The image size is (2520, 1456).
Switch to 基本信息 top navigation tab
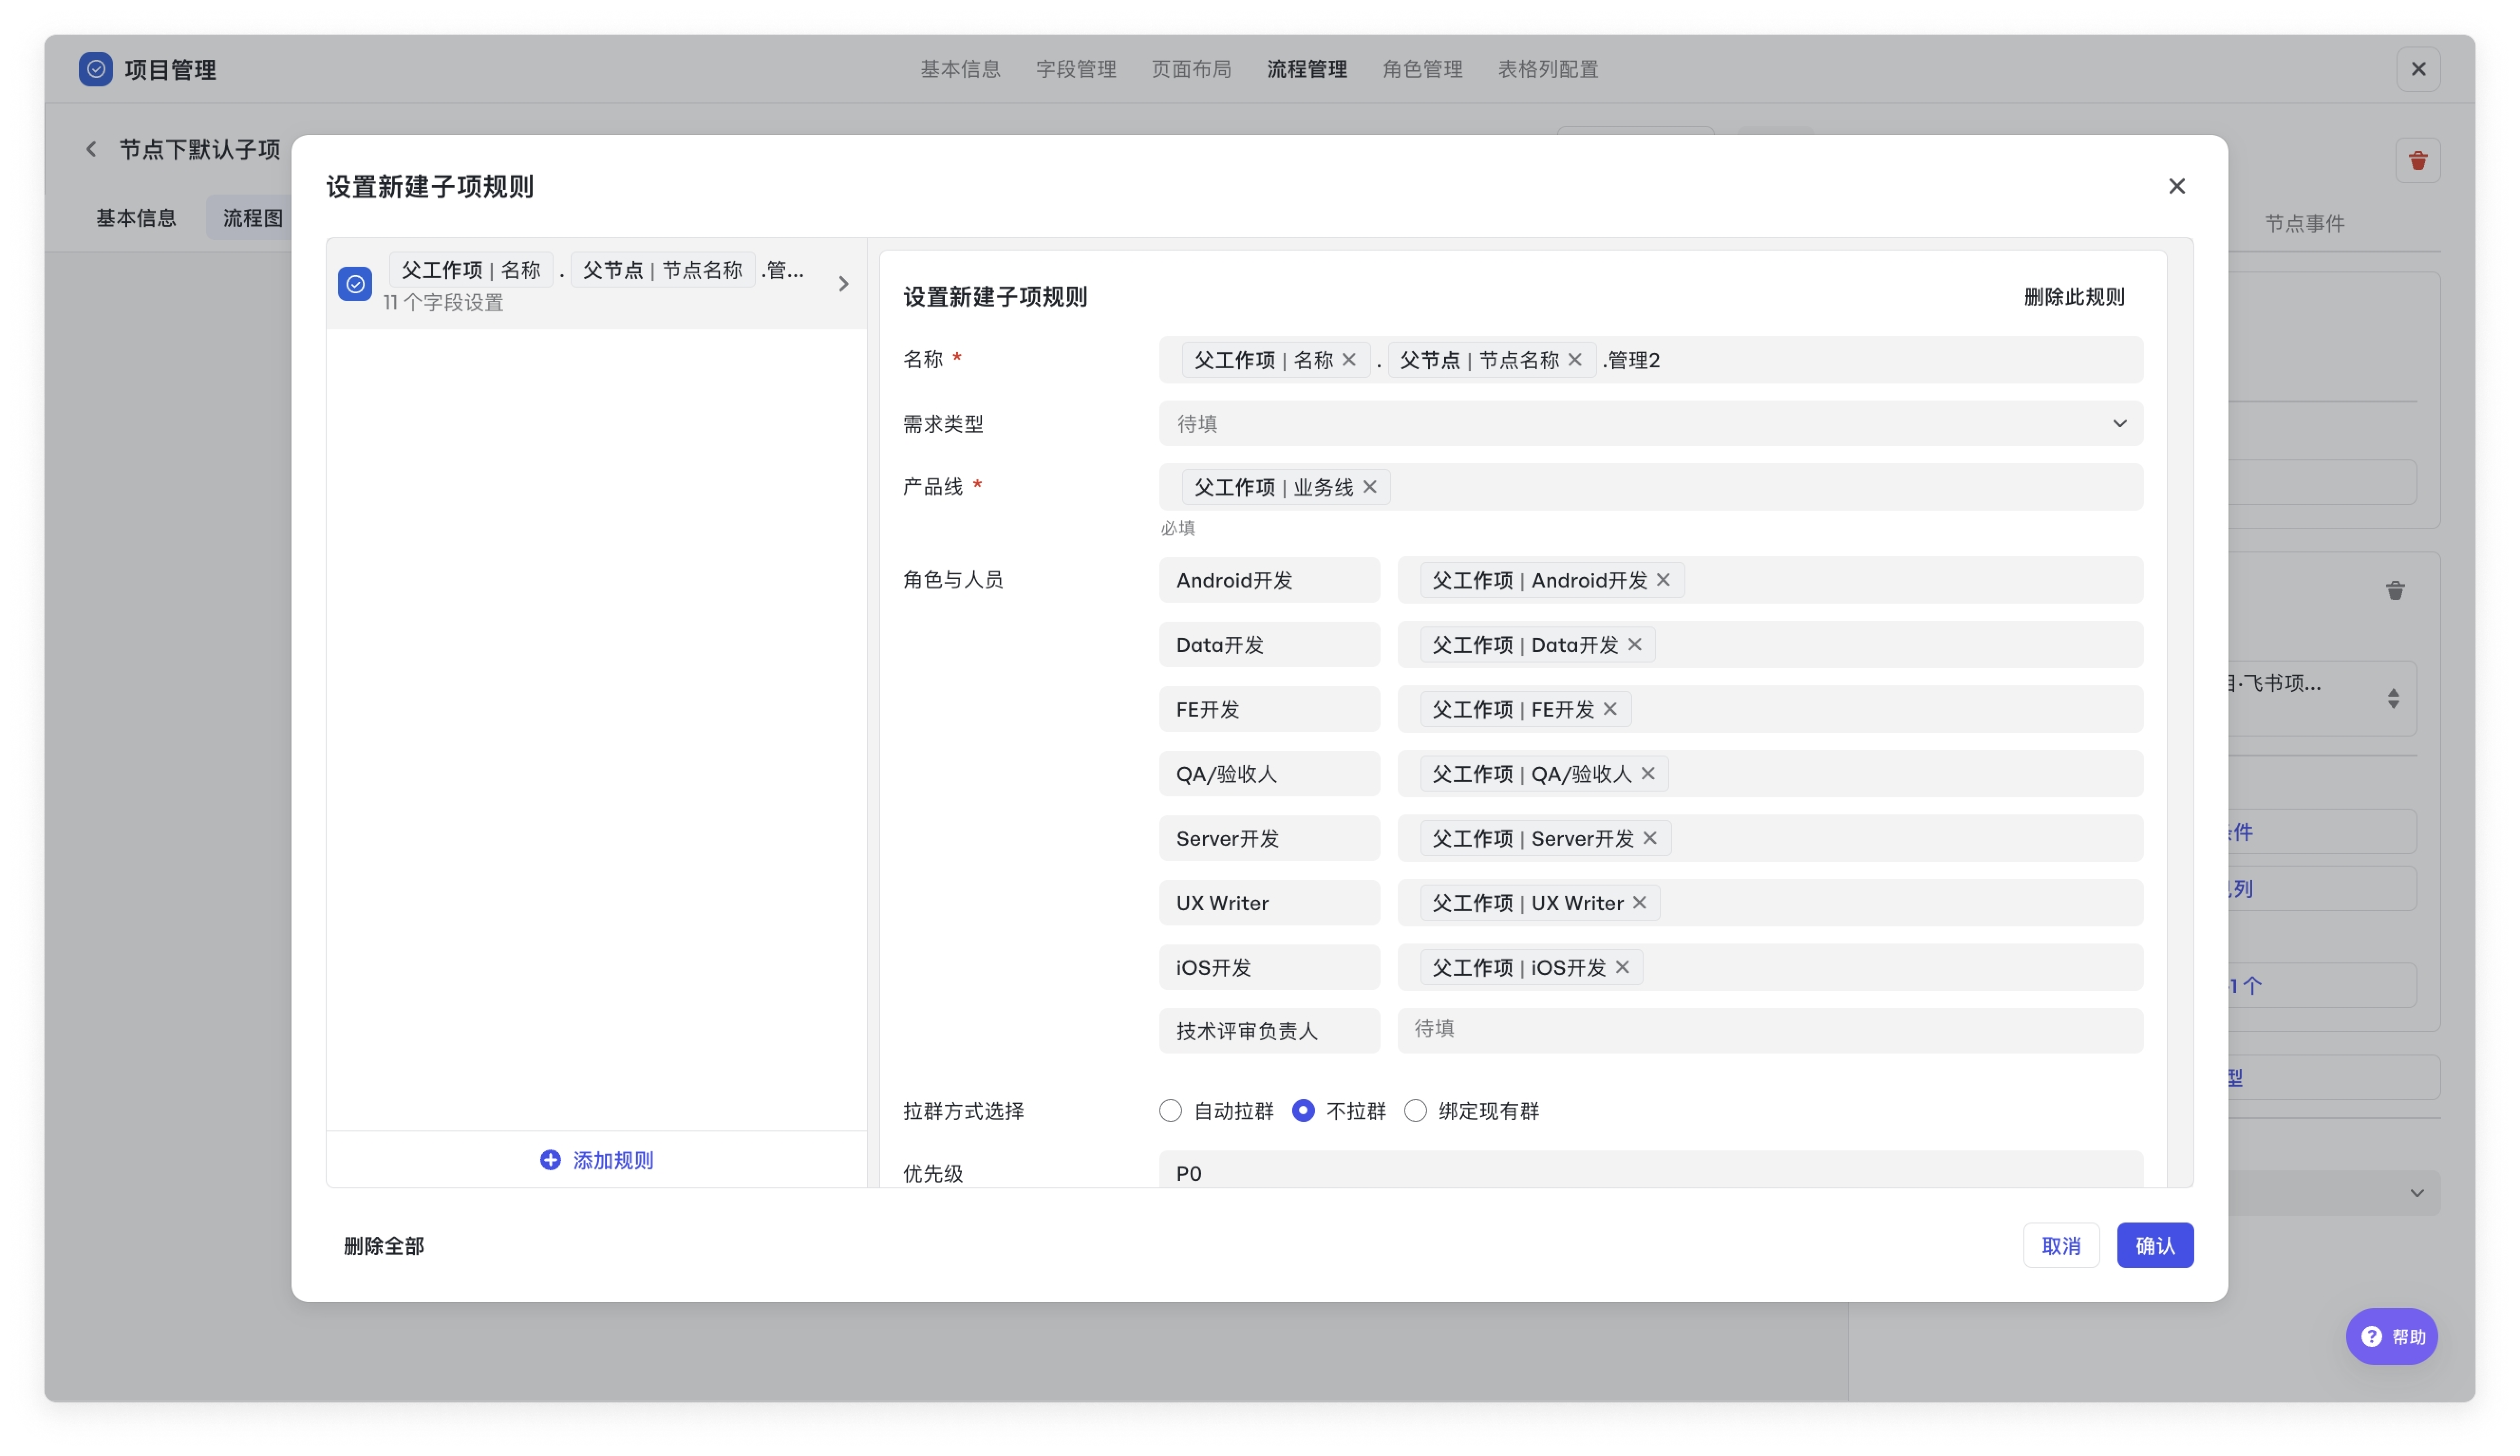click(960, 69)
